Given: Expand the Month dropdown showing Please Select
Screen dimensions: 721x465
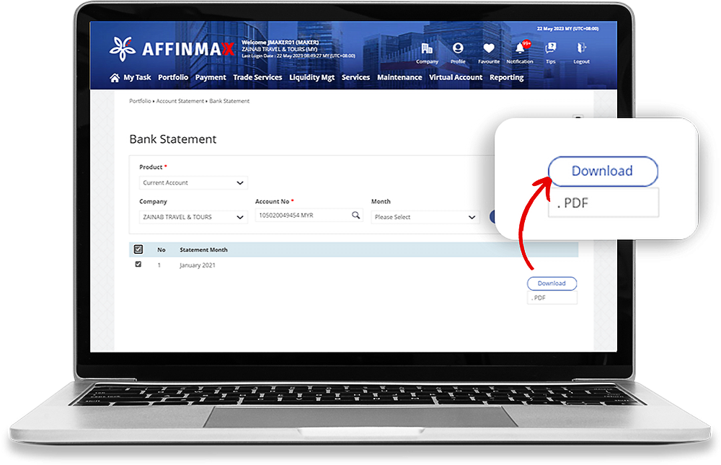Looking at the screenshot, I should [425, 217].
